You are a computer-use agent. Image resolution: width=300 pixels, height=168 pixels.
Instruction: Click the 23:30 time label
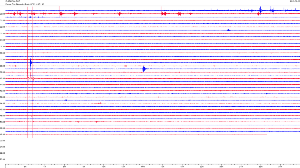(2, 159)
